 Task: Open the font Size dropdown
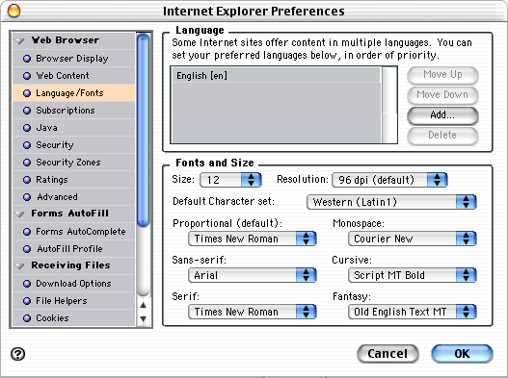(230, 180)
